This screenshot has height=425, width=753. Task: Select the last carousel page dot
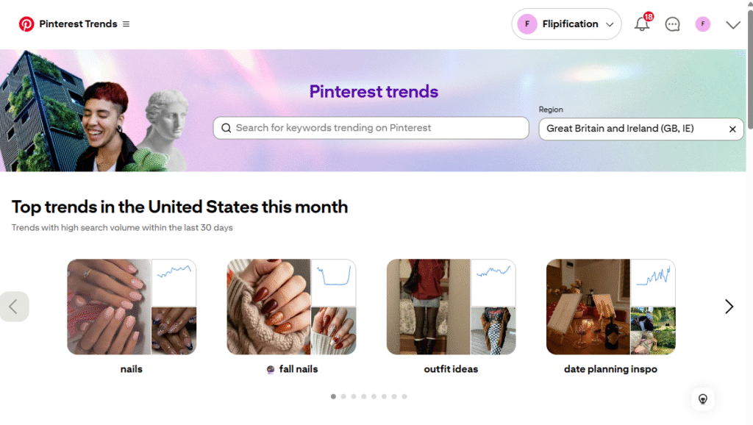point(404,396)
